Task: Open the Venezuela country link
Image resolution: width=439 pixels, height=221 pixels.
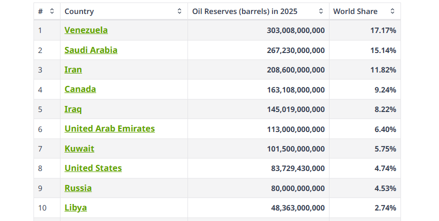Action: point(86,30)
